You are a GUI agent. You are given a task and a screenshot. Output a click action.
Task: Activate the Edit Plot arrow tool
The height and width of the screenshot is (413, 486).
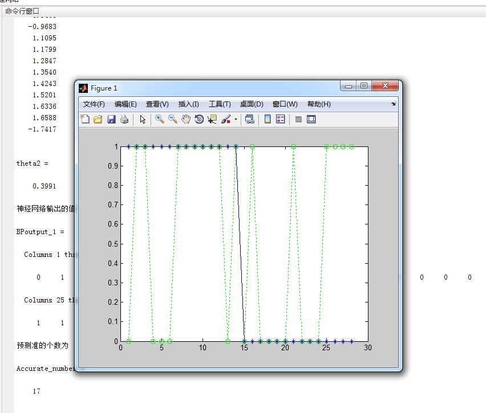[143, 119]
